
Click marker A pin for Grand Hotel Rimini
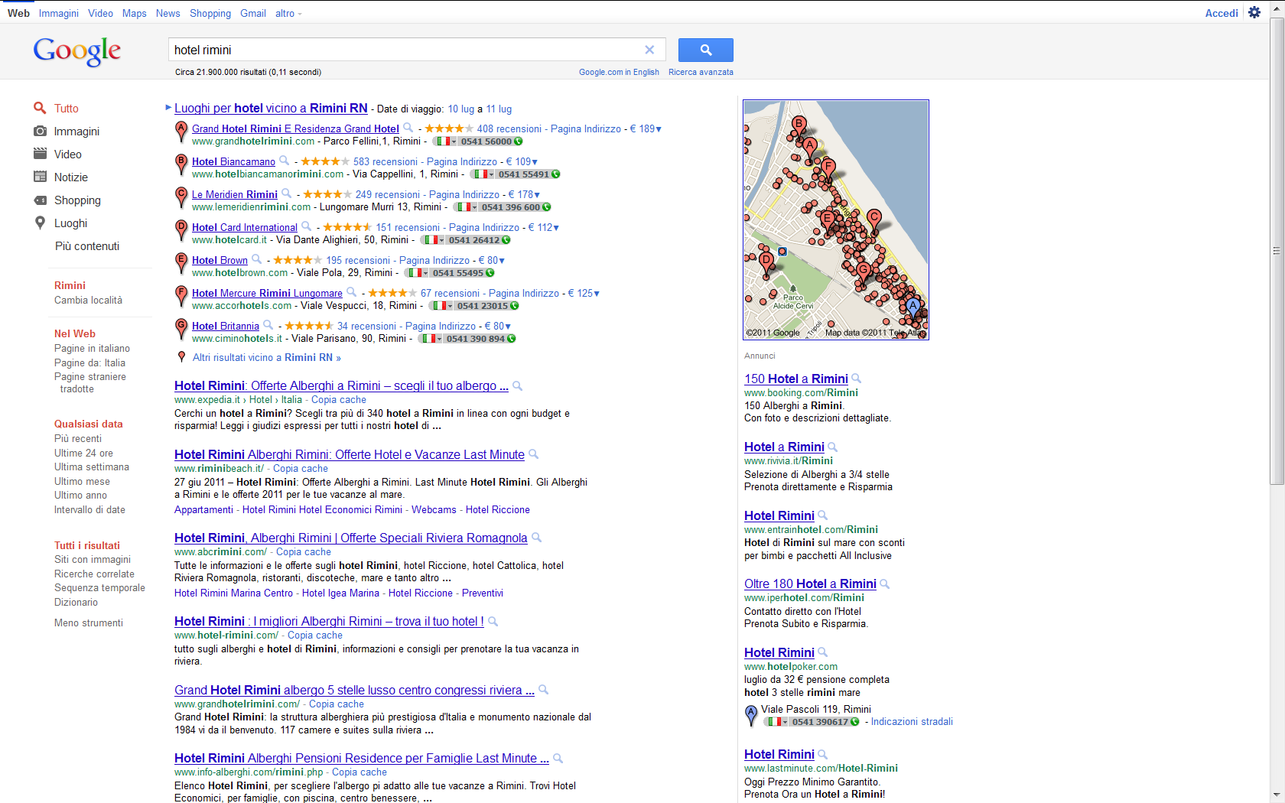pyautogui.click(x=181, y=131)
